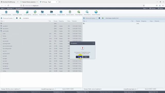Create a folder with Новая папка icon
Image resolution: width=165 pixels, height=93 pixels.
[x=42, y=12]
